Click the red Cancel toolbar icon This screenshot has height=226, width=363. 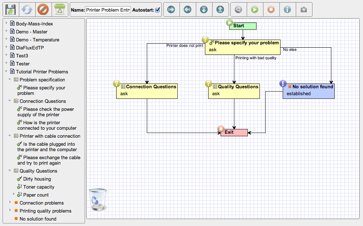43,10
